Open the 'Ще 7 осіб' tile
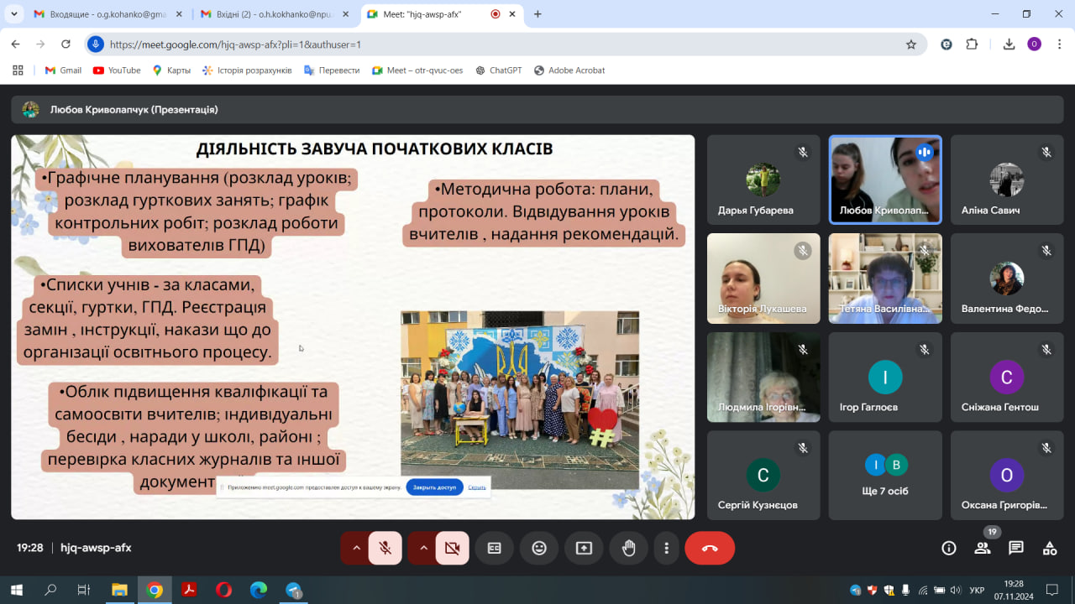The width and height of the screenshot is (1075, 604). click(x=885, y=476)
